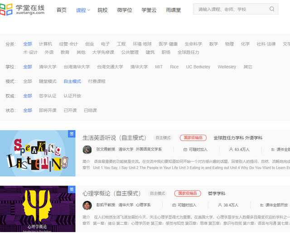This screenshot has width=290, height=233.
Task: Select 全部 in the 分类 filter
Action: tap(28, 44)
